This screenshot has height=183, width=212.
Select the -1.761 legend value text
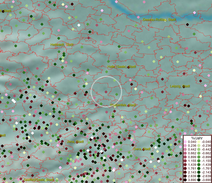(x=206, y=168)
